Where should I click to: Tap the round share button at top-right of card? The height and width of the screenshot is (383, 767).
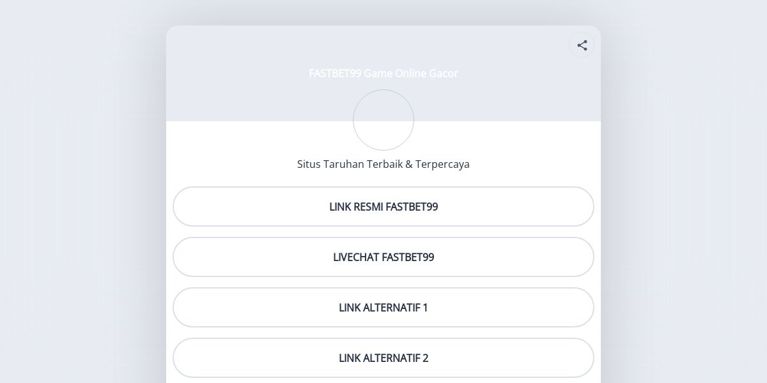[582, 45]
